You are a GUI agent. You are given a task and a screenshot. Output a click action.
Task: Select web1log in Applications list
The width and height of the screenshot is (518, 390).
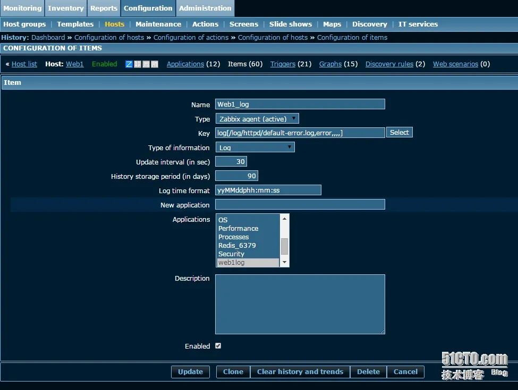point(248,263)
